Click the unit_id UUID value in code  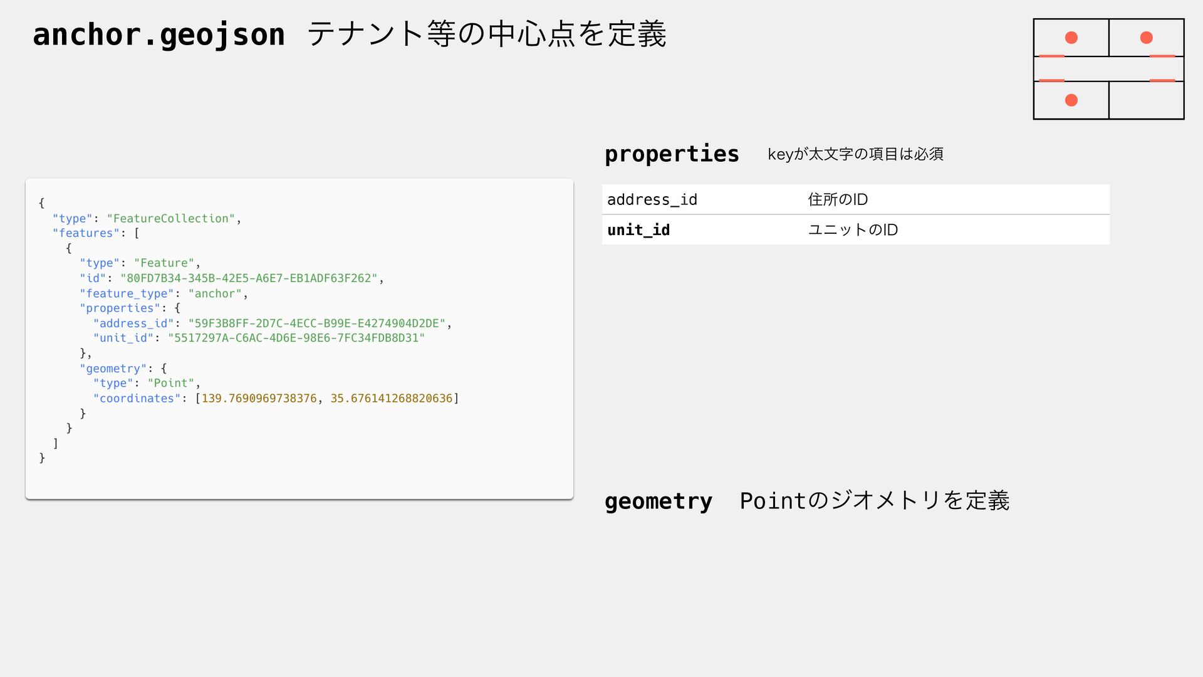[296, 338]
